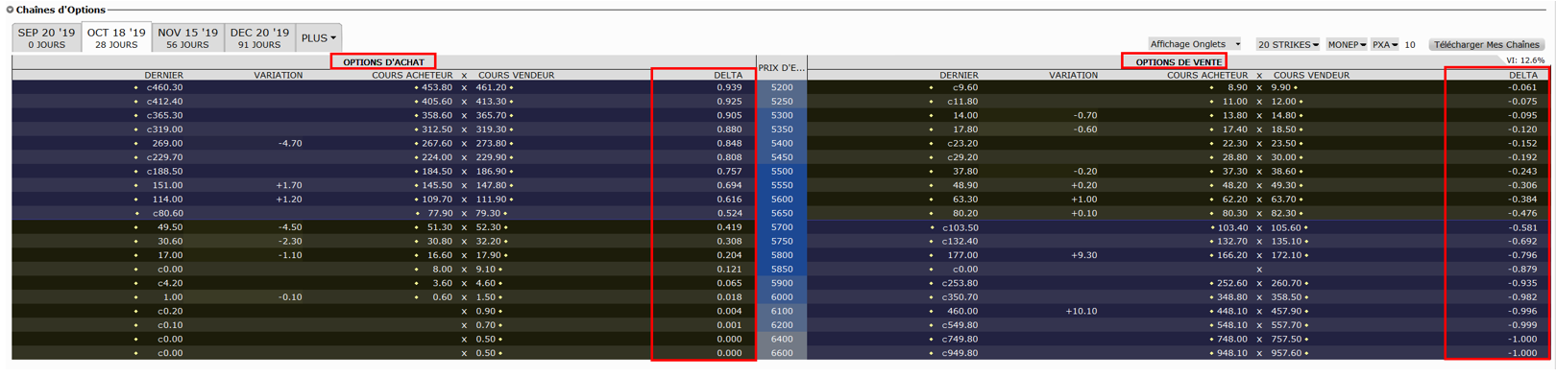Click call bid price 267.60
Viewport: 1556px width, 377px height.
(x=436, y=143)
